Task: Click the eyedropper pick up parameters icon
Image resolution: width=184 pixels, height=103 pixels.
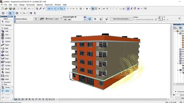Action: pyautogui.click(x=41, y=9)
